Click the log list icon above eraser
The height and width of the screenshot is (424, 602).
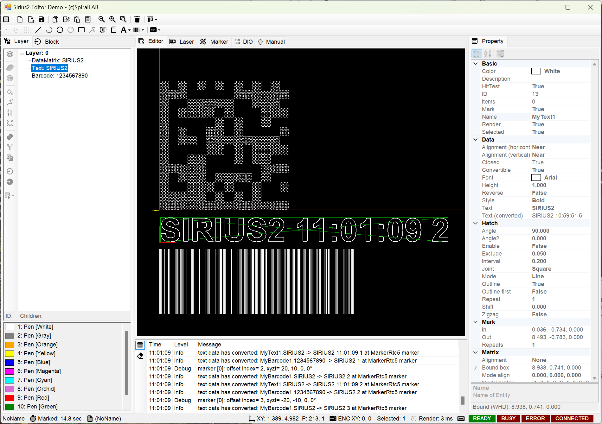[140, 345]
